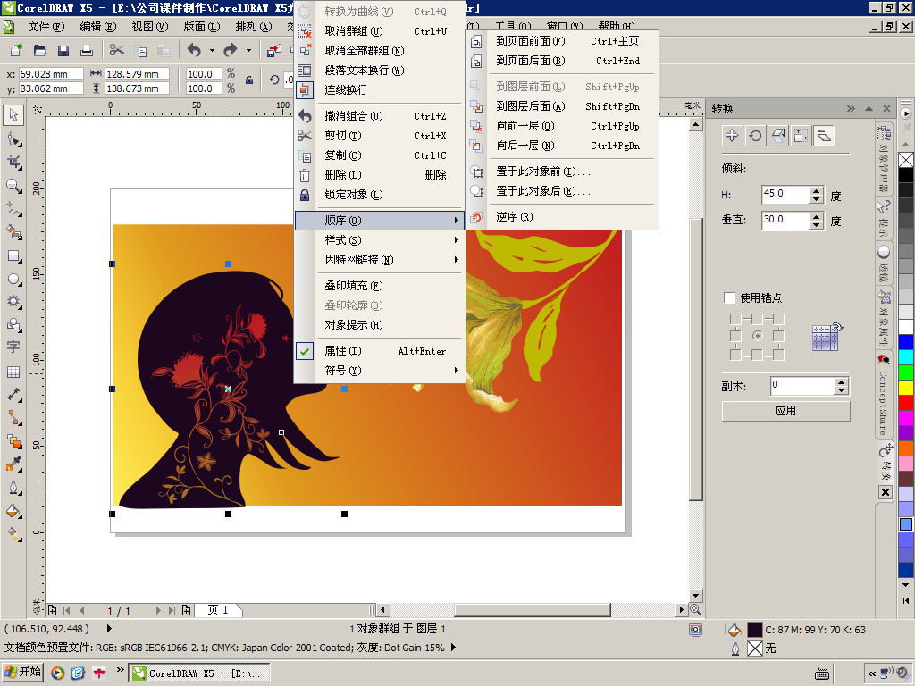Choose 到图层后面 in order submenu
Viewport: 915px width, 686px height.
point(563,106)
